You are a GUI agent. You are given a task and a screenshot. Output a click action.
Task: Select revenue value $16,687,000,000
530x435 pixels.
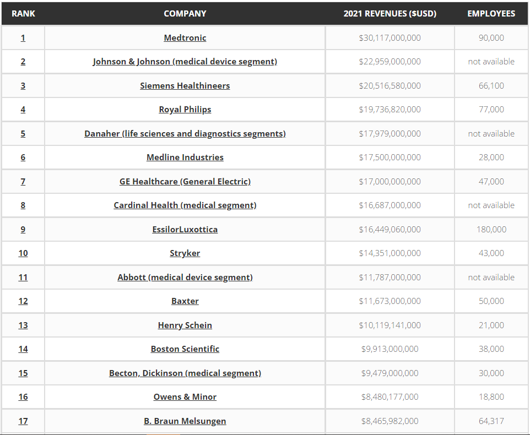tap(390, 205)
